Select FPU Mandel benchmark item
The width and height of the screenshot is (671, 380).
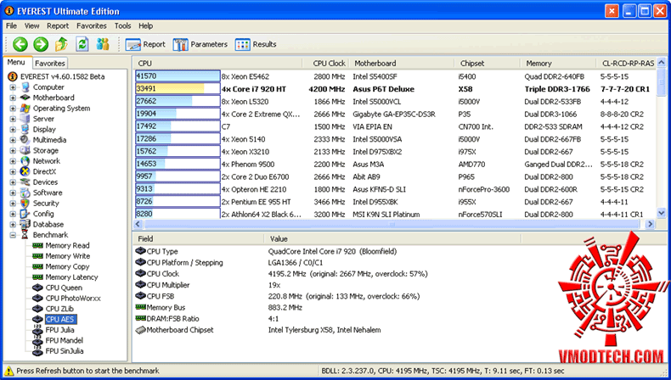tap(65, 340)
